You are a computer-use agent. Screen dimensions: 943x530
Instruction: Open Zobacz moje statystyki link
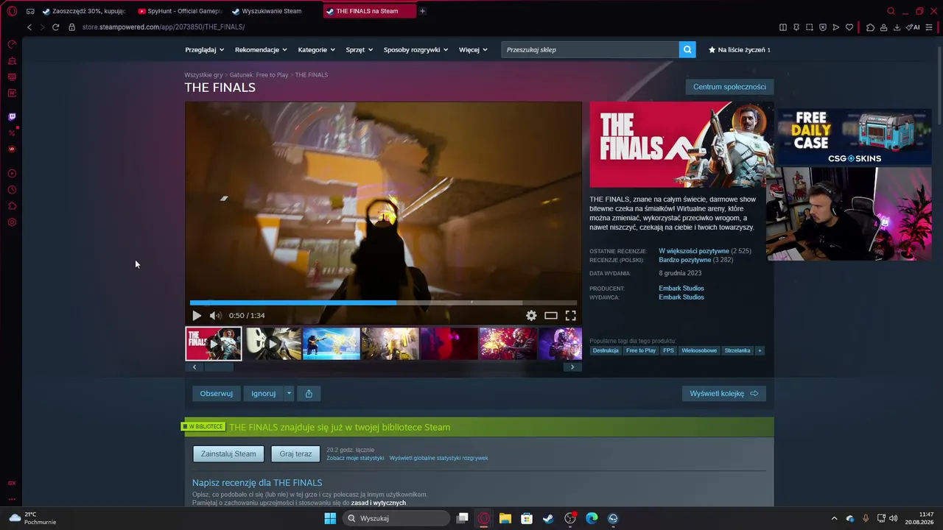click(x=355, y=458)
